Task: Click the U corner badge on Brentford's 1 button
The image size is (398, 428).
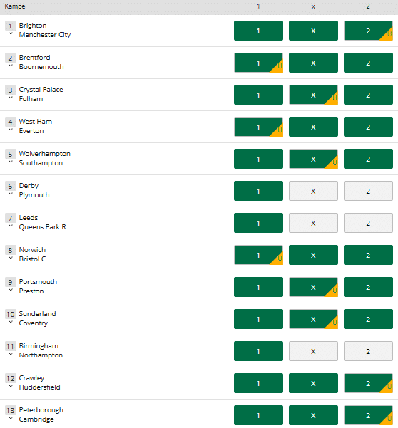Action: (x=279, y=67)
